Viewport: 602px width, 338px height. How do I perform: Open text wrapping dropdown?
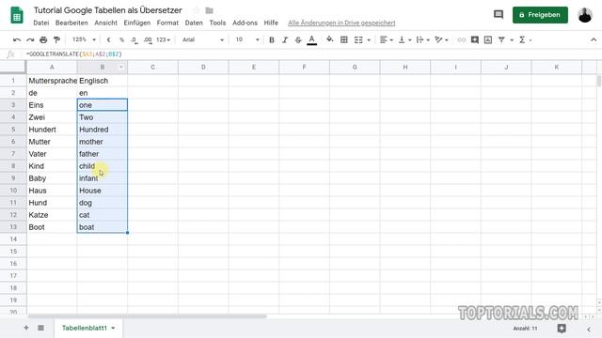[422, 39]
